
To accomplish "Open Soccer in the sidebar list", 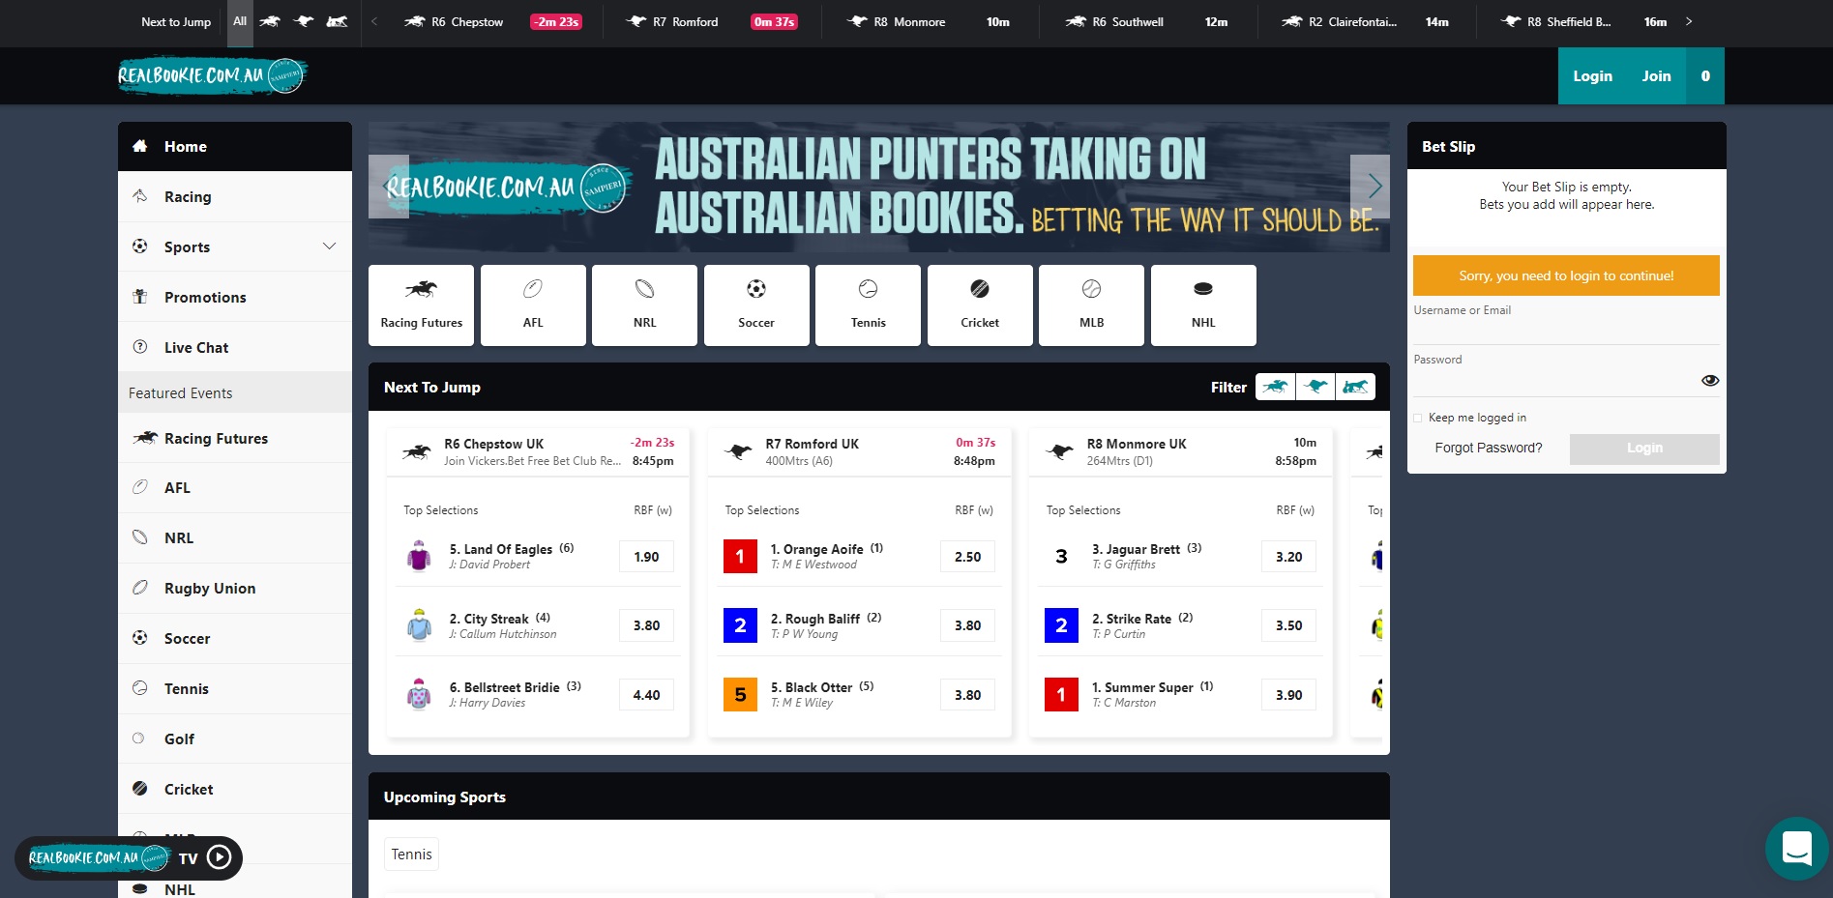I will [235, 639].
